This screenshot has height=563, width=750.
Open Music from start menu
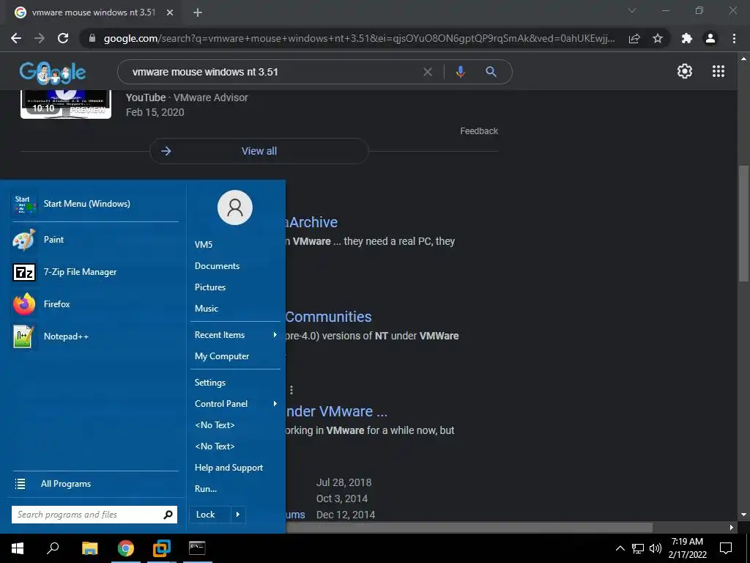[206, 309]
